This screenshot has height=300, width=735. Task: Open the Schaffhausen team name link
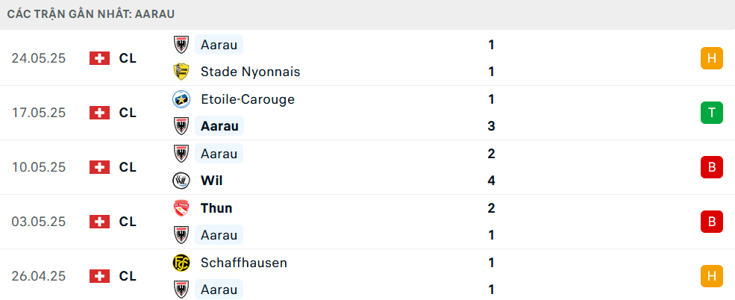click(244, 263)
